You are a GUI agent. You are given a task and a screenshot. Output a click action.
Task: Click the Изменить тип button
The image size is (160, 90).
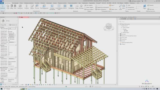[x=13, y=25]
